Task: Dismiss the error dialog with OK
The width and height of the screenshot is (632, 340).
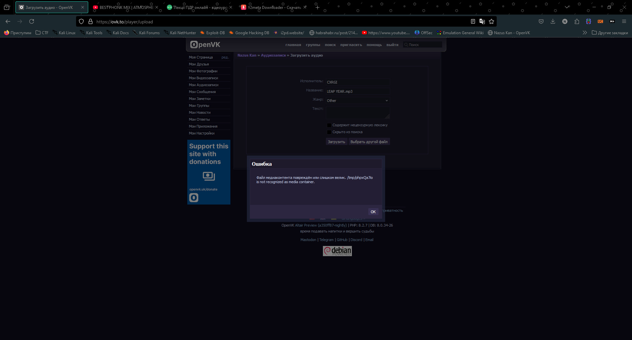Action: (373, 212)
